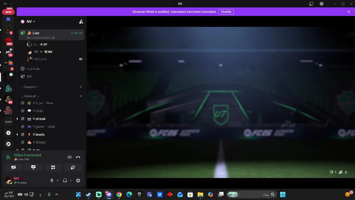Open microphone input options arrow
Screen dimensions: 355x200
[x=57, y=181]
